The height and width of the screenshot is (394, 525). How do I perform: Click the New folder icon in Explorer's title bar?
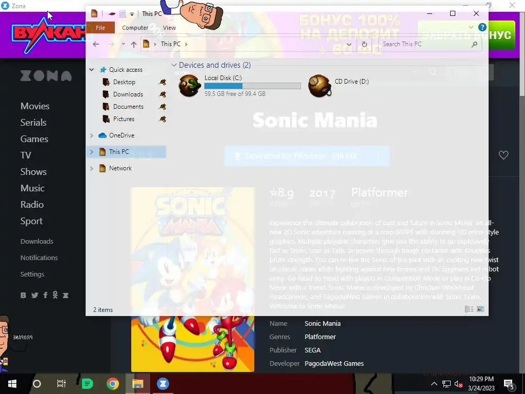tap(123, 14)
